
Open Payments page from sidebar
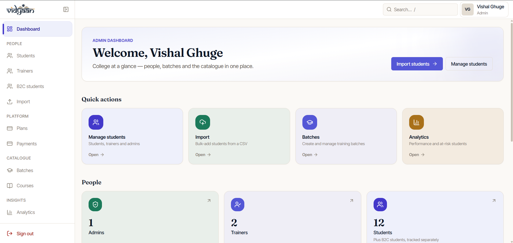37,144
